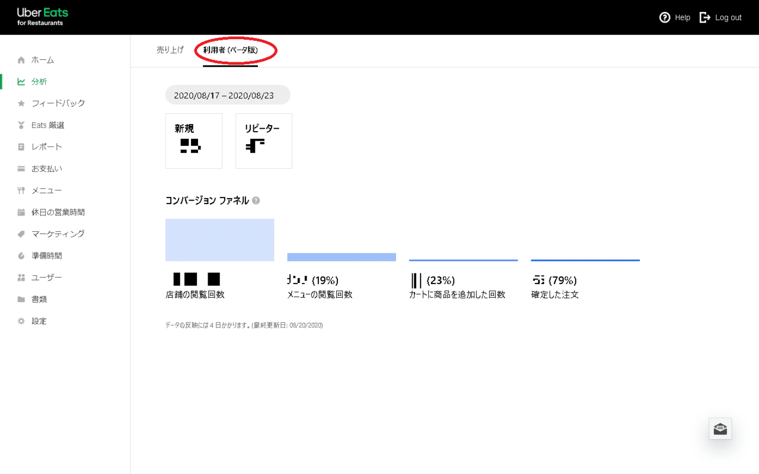Image resolution: width=759 pixels, height=474 pixels.
Task: Click the people icon beside ユーザー
Action: coord(21,278)
